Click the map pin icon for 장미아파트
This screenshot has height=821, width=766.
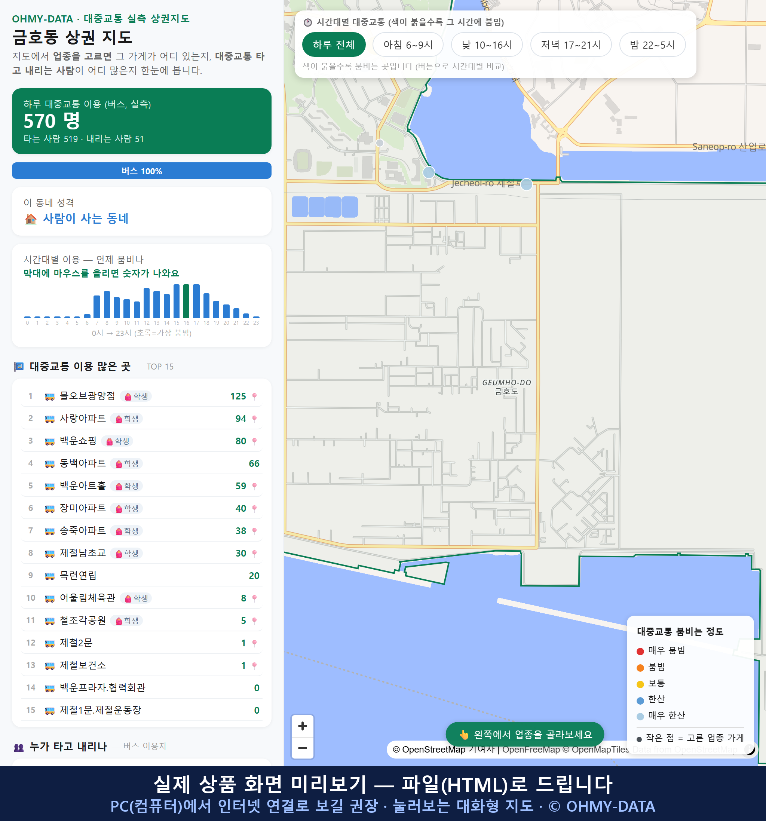click(254, 508)
